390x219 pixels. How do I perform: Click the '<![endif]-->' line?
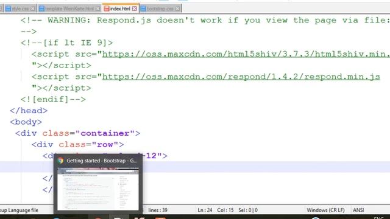point(53,99)
